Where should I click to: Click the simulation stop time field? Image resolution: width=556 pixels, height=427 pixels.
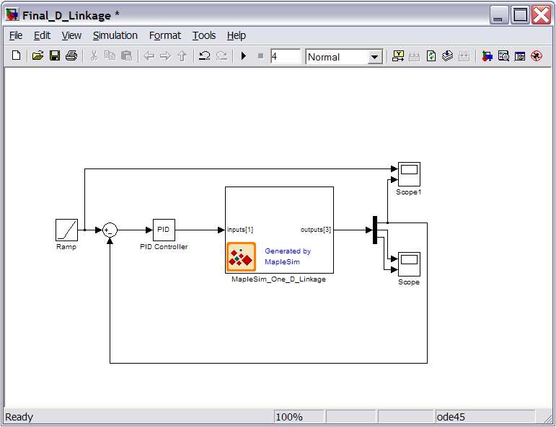pyautogui.click(x=286, y=56)
